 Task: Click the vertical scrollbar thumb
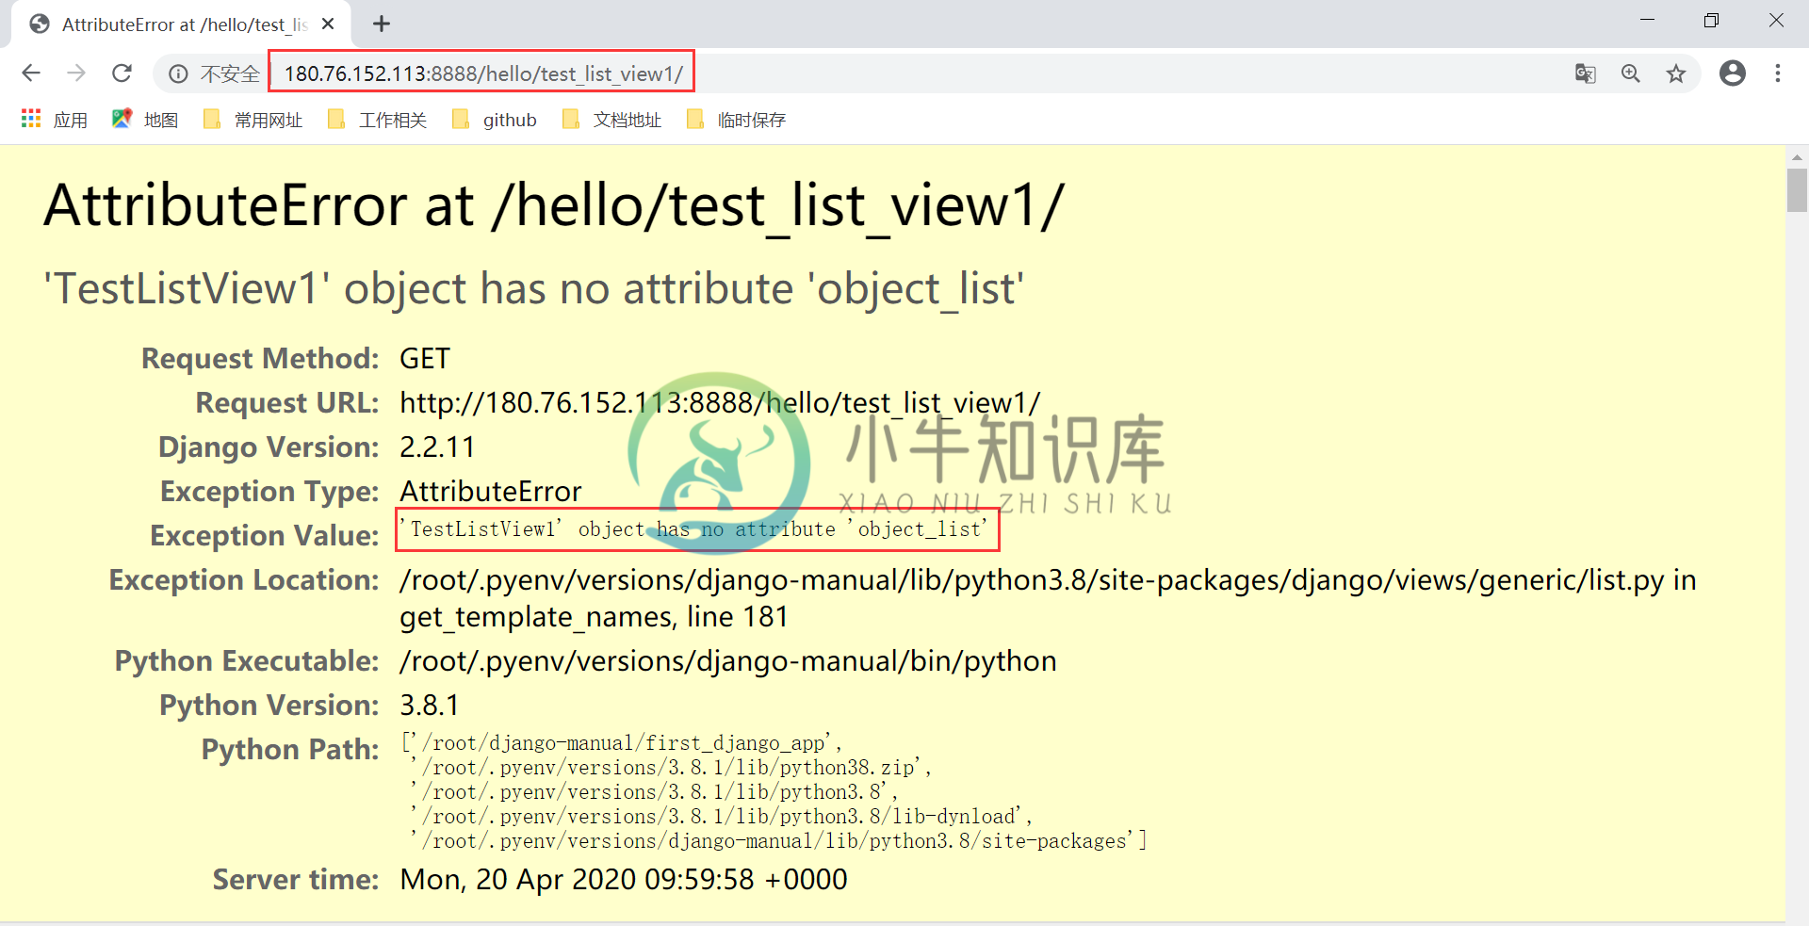(x=1797, y=190)
